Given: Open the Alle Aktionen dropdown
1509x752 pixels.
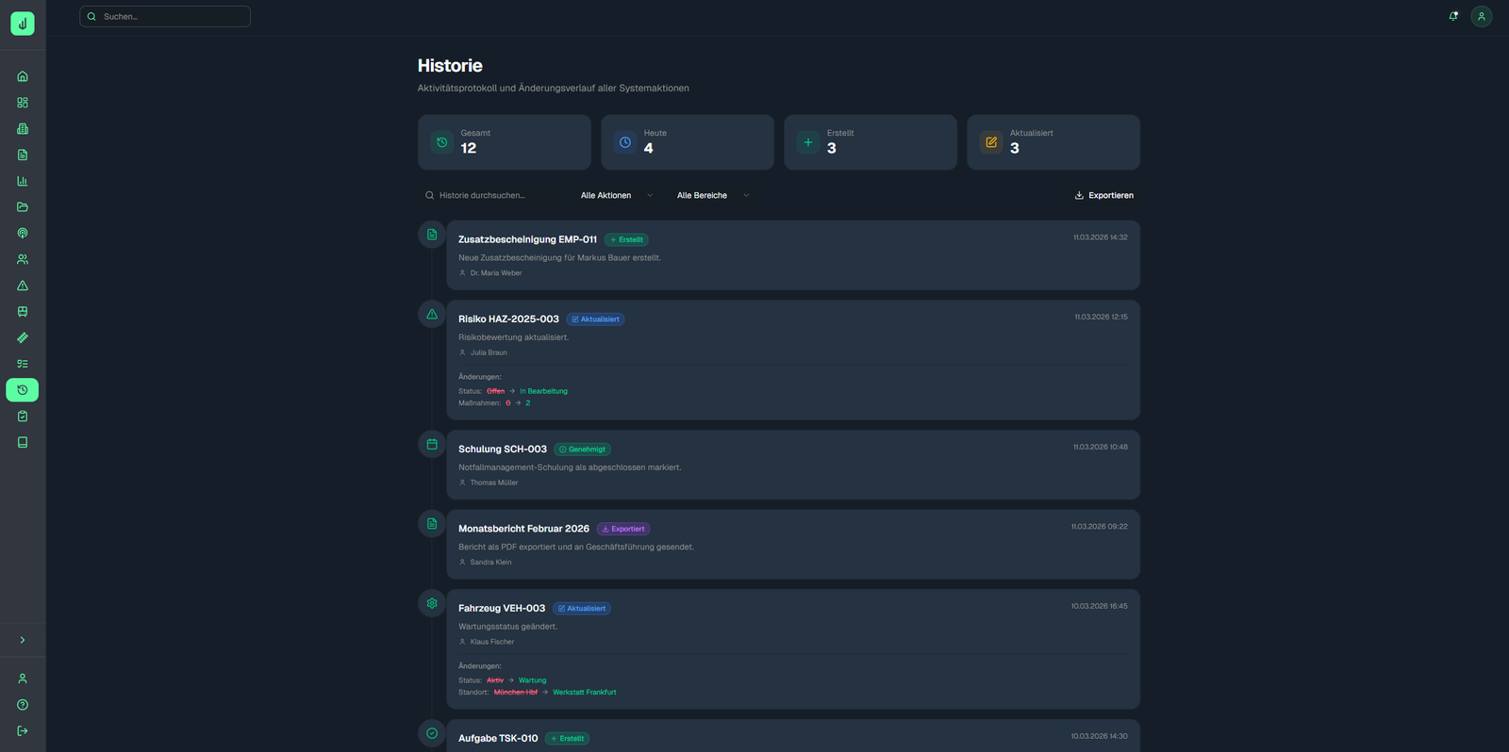Looking at the screenshot, I should point(617,196).
